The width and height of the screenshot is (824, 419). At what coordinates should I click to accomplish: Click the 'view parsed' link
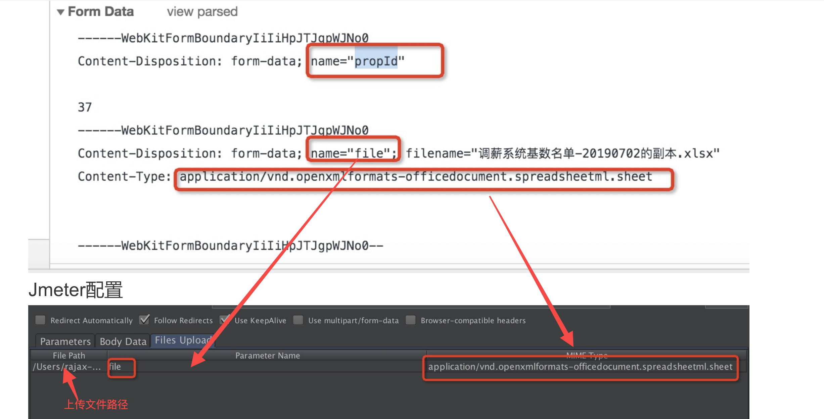(x=202, y=12)
